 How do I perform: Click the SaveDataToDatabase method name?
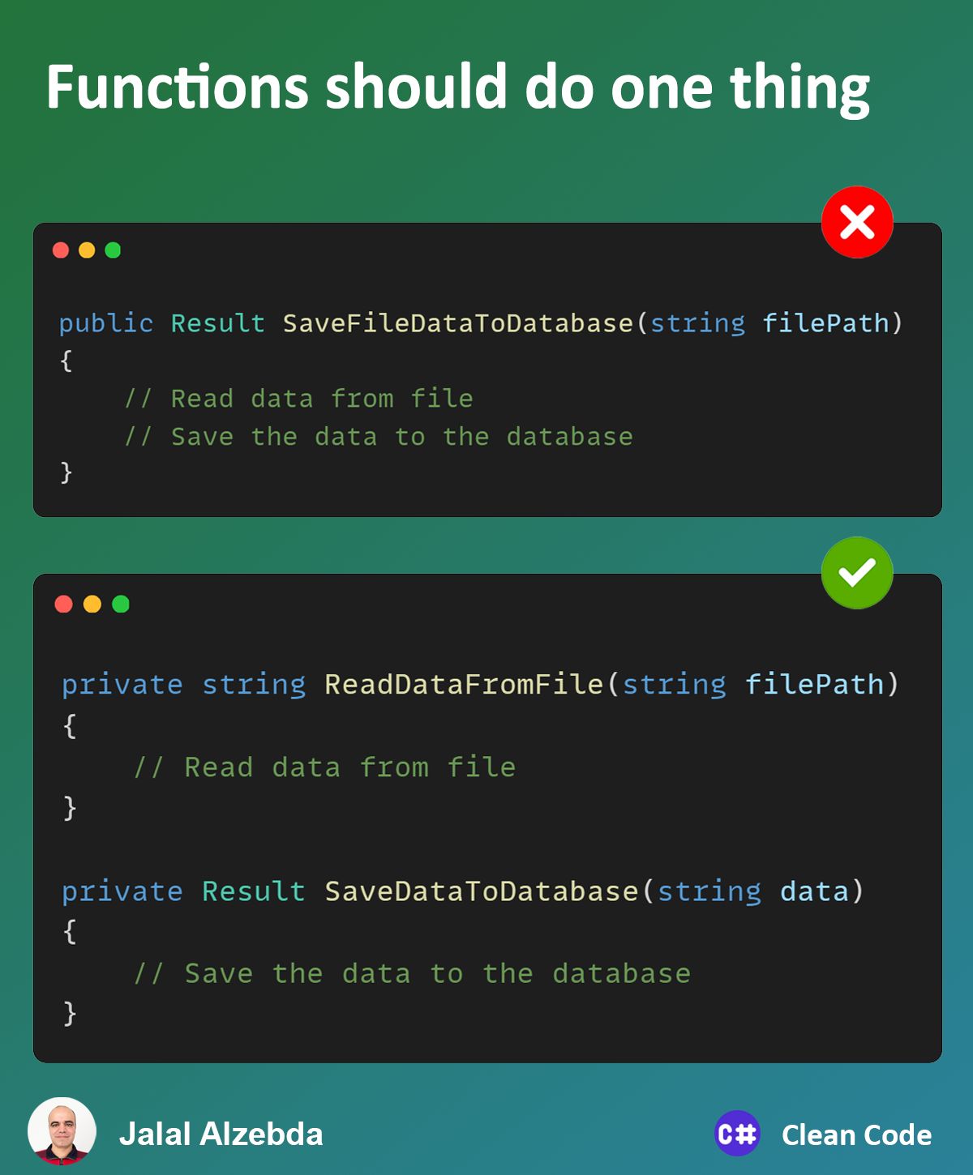tap(482, 891)
